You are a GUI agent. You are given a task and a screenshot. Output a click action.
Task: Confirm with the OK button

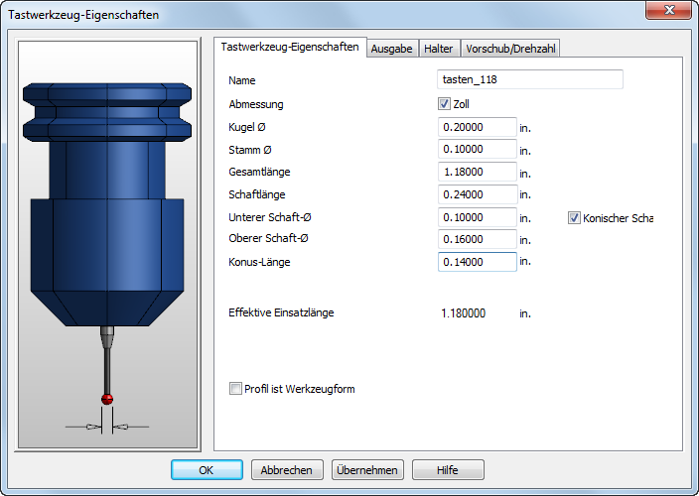[207, 470]
